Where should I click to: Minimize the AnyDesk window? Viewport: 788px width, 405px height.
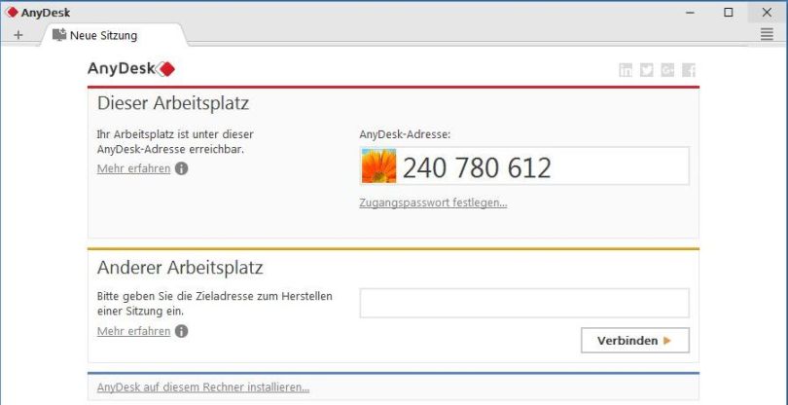[x=690, y=13]
